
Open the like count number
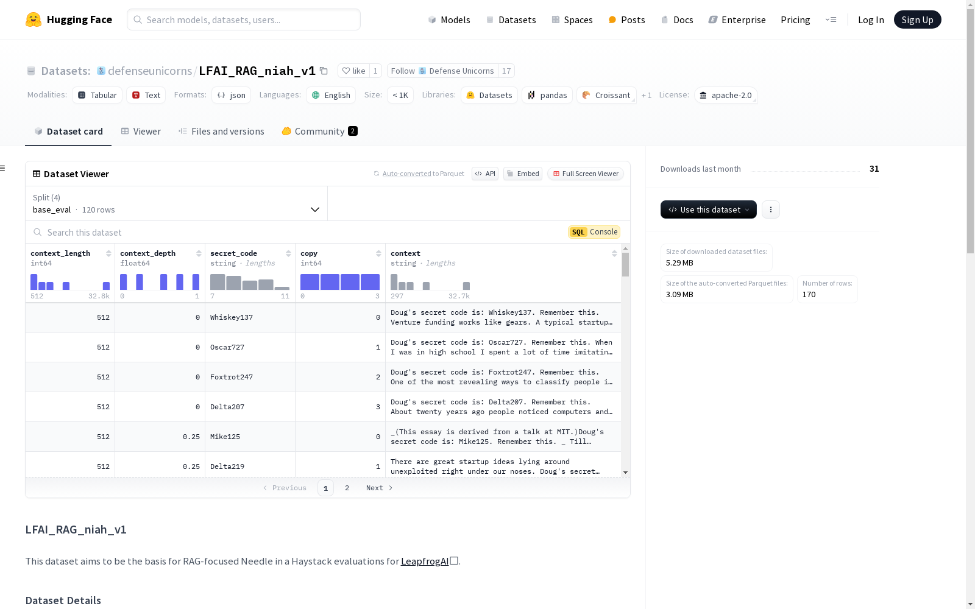coord(375,71)
